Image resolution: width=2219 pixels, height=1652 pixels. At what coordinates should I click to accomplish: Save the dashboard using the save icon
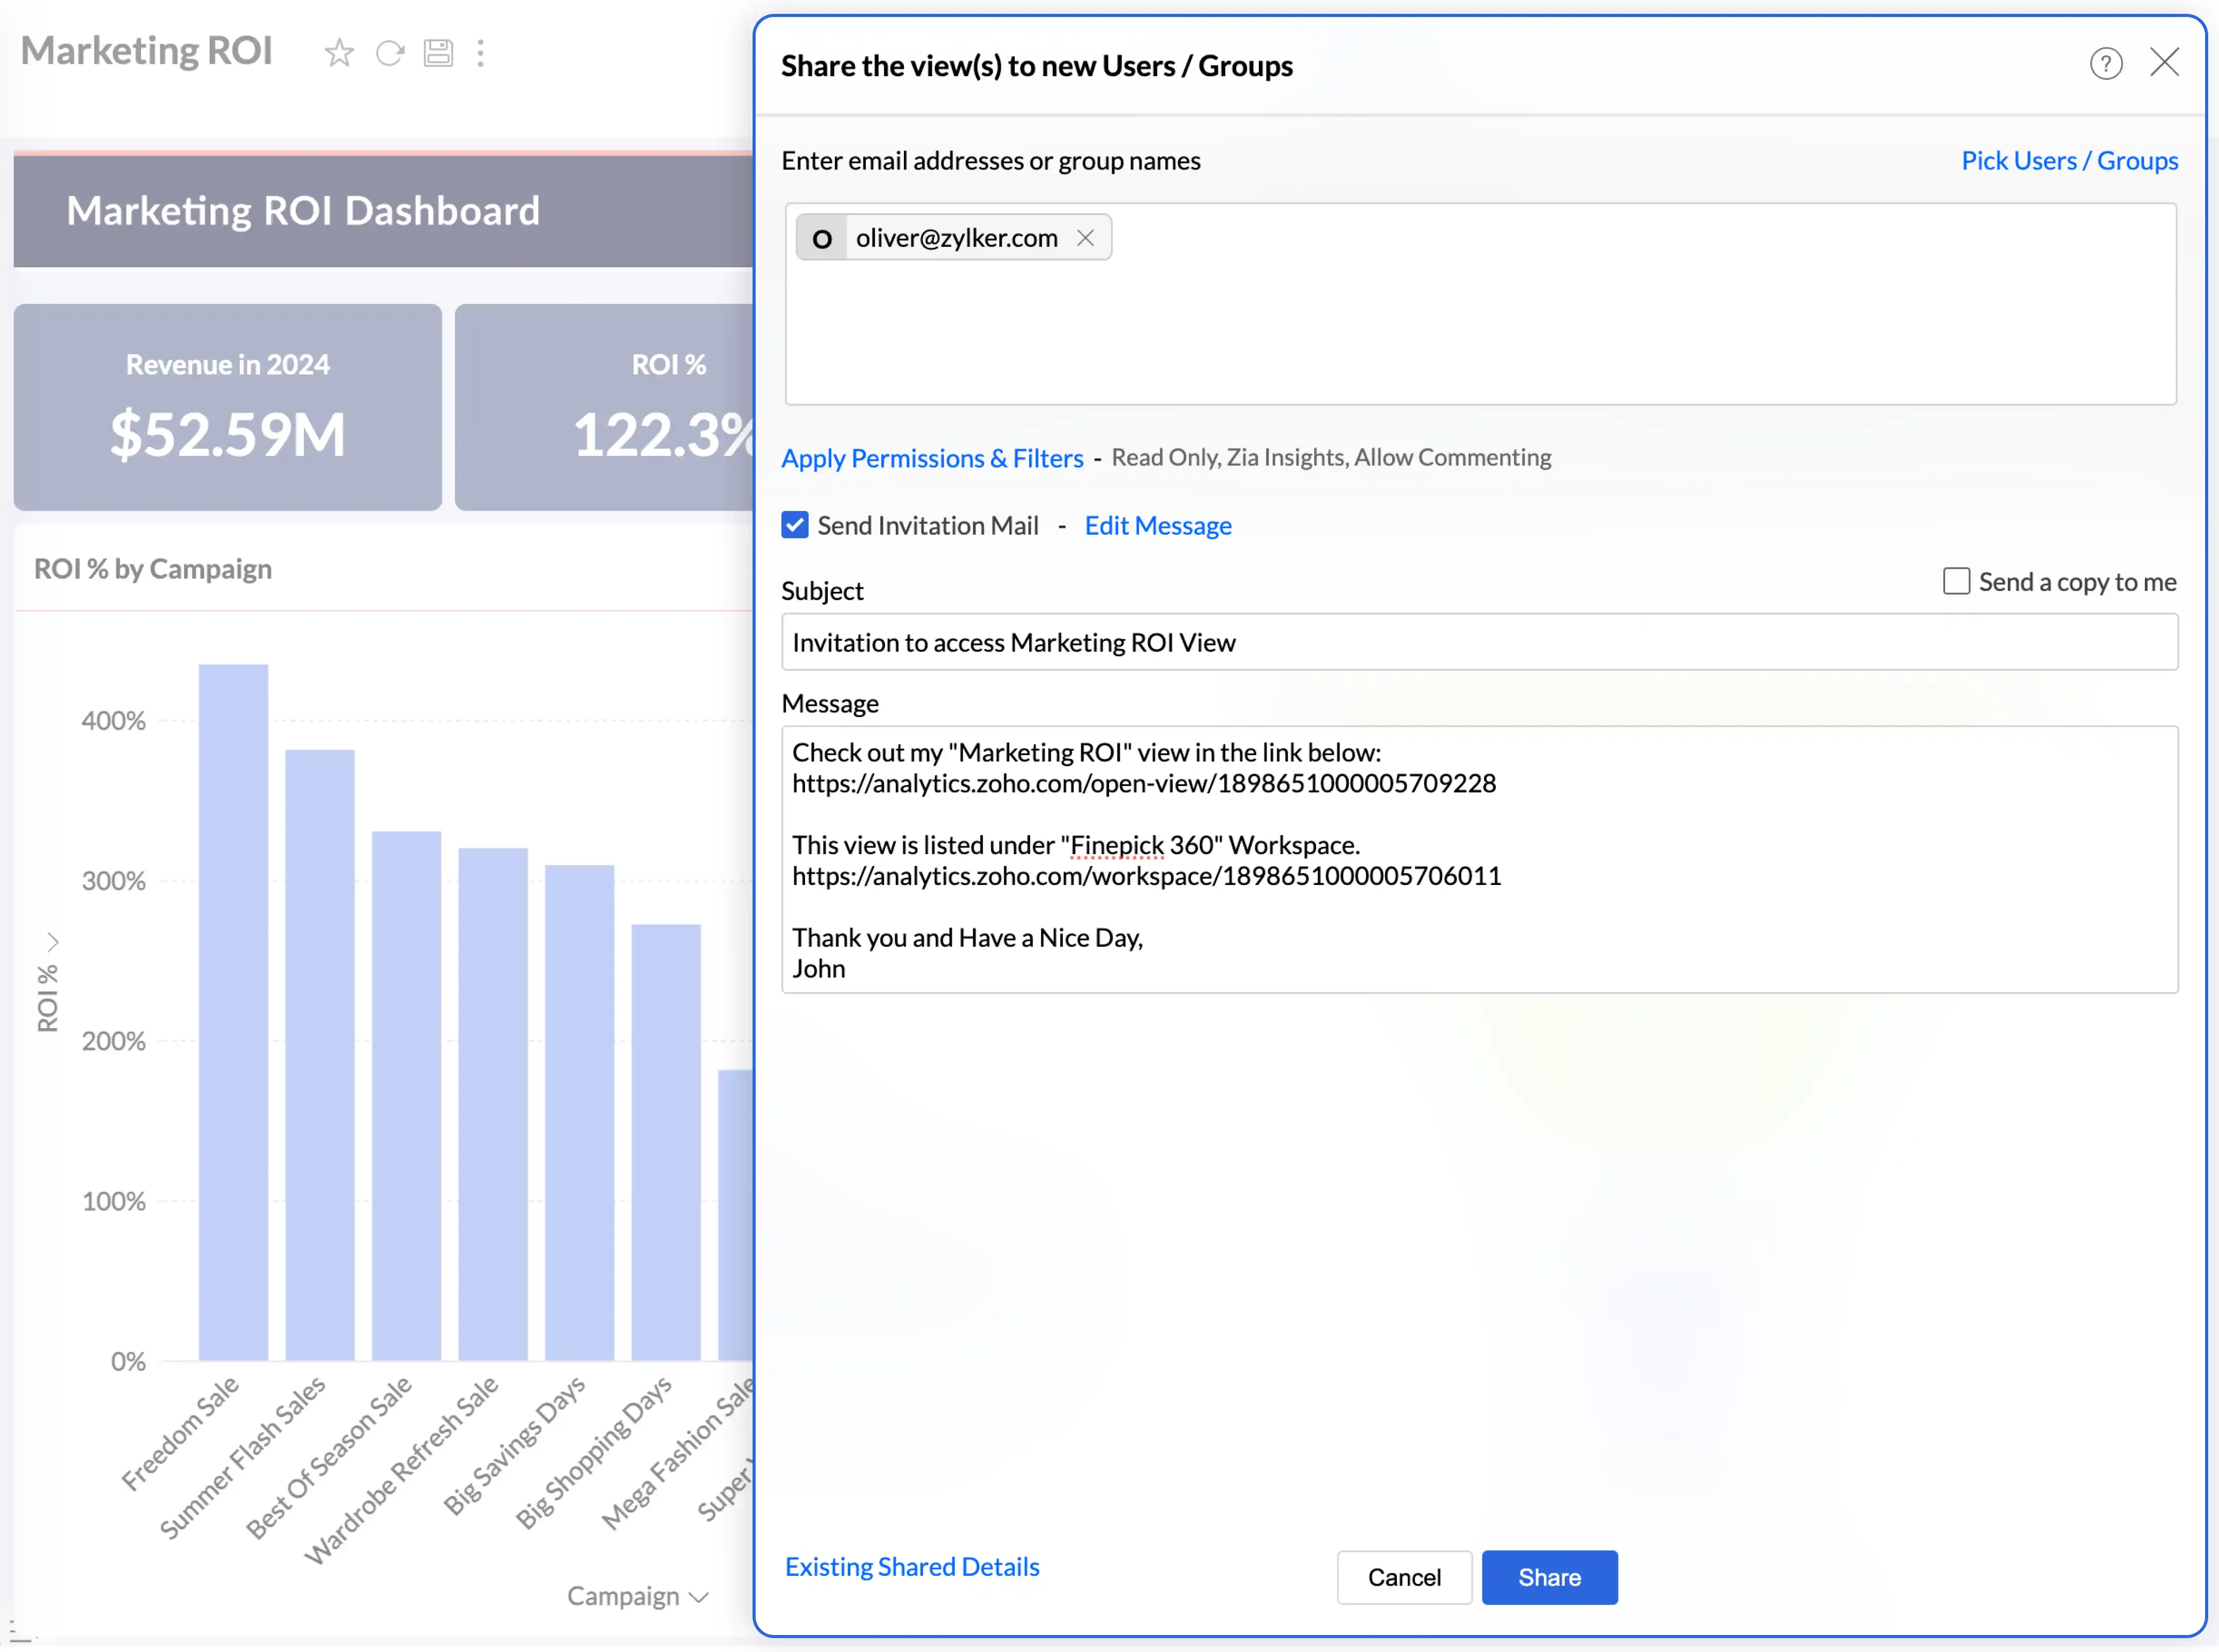[438, 52]
